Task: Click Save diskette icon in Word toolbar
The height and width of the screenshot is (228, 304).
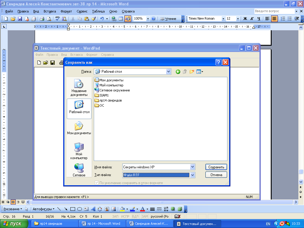Action: coord(20,19)
